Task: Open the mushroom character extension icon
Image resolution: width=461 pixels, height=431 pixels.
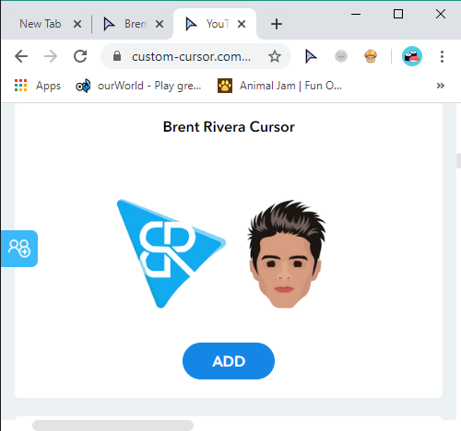Action: tap(371, 56)
